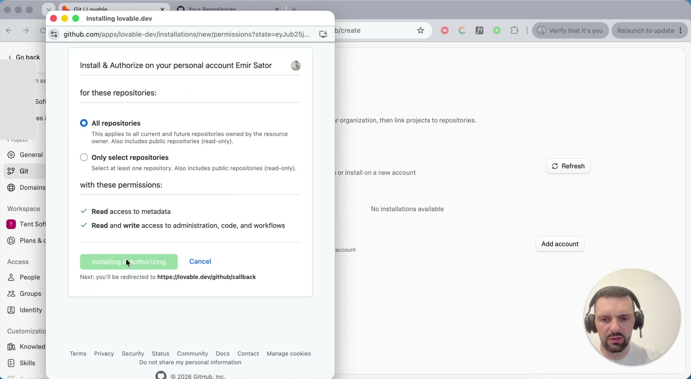The height and width of the screenshot is (379, 691).
Task: Open General settings in Lovable sidebar
Action: click(x=25, y=154)
